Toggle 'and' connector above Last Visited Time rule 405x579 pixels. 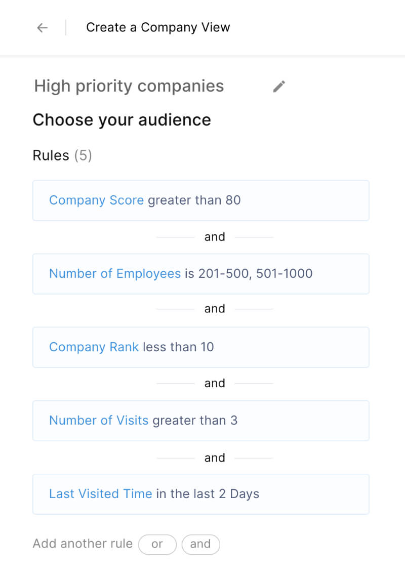215,458
